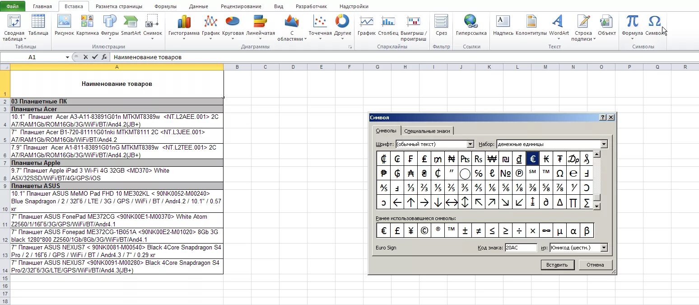Image resolution: width=699 pixels, height=305 pixels.
Task: Insert a Выигрыш/проигрыш sparkline
Action: point(413,28)
